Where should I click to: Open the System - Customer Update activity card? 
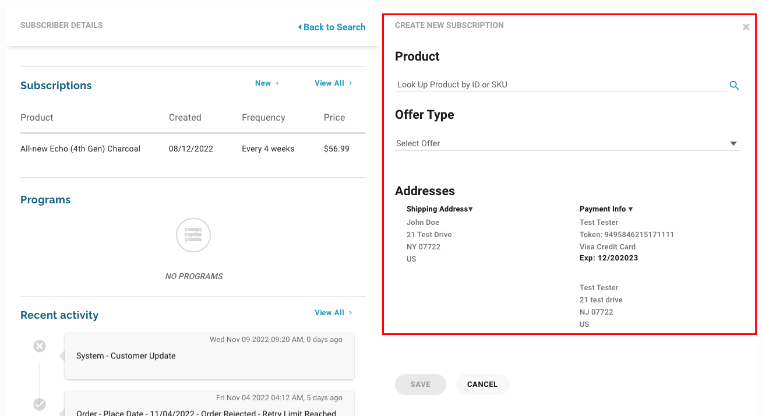pyautogui.click(x=209, y=356)
